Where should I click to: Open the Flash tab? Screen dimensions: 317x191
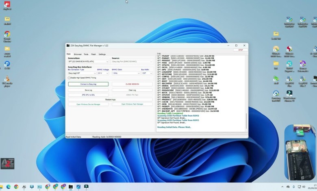tap(93, 54)
